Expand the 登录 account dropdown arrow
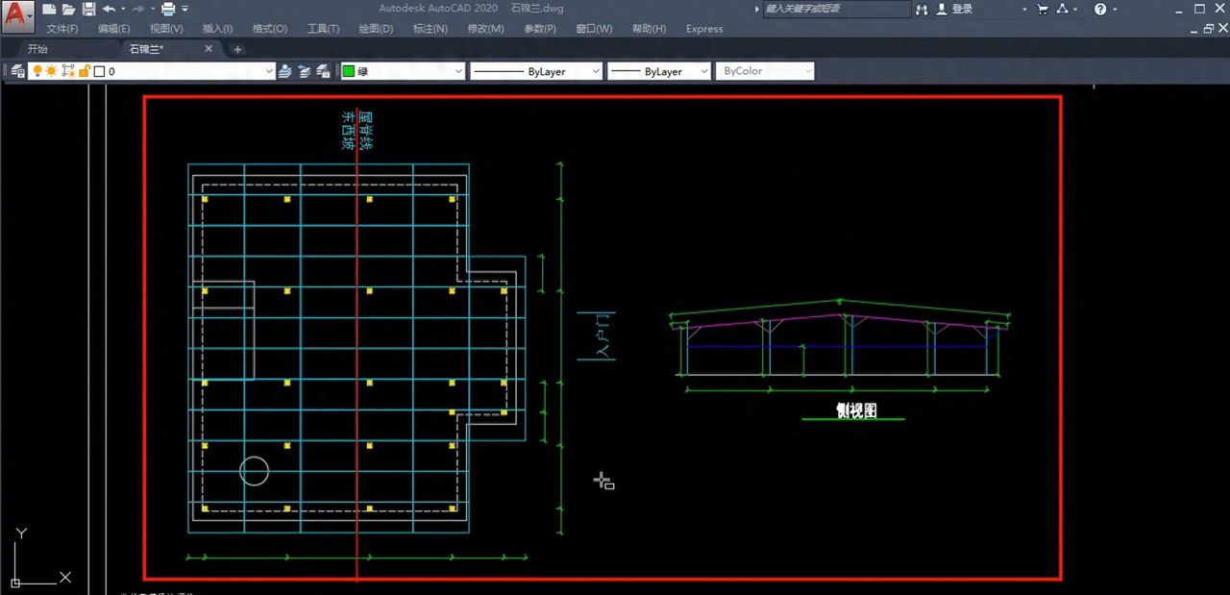1230x595 pixels. pos(1025,9)
